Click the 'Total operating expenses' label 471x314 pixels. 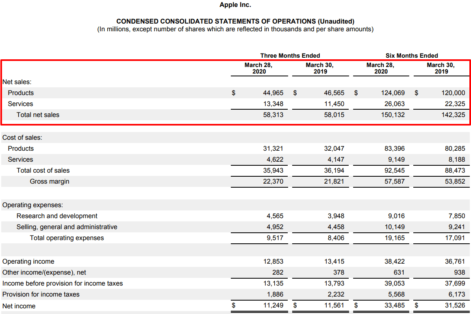(67, 238)
